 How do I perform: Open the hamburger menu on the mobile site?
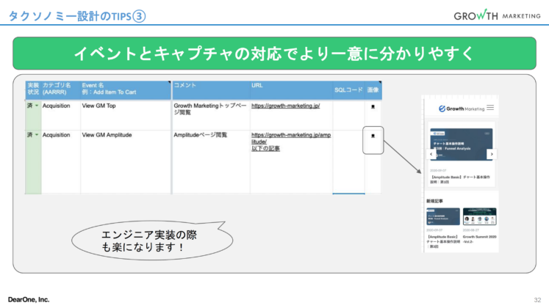tap(490, 108)
